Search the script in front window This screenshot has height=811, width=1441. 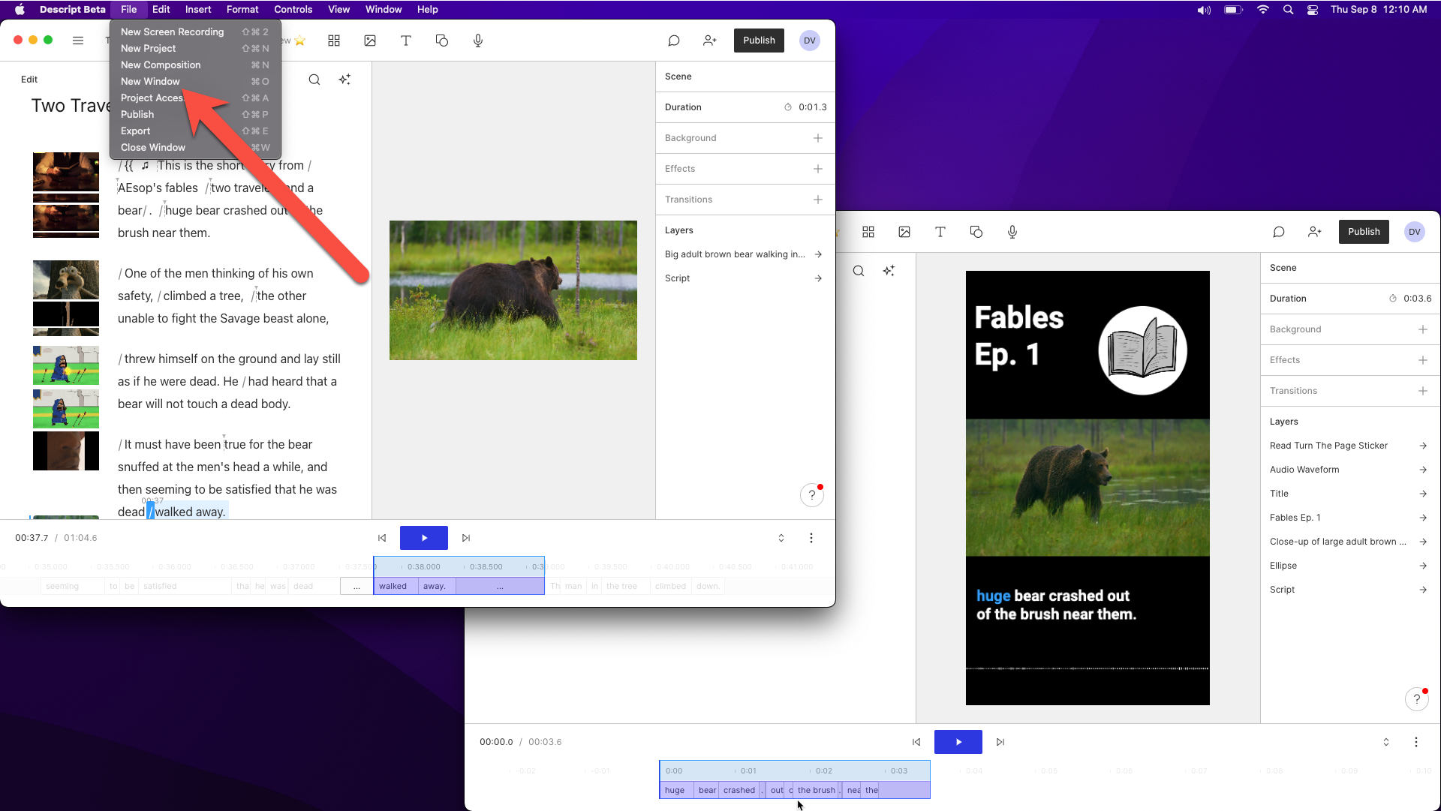pos(314,80)
